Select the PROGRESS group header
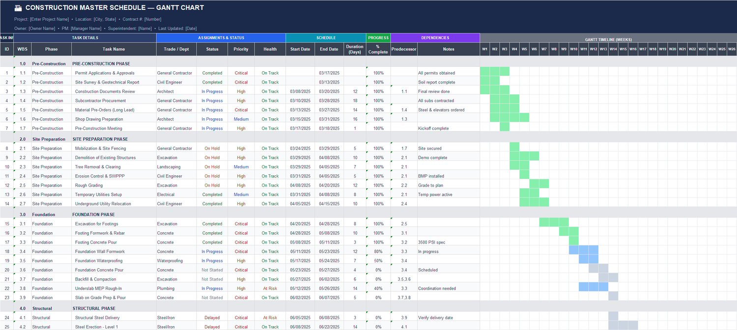This screenshot has height=330, width=737. pyautogui.click(x=378, y=38)
